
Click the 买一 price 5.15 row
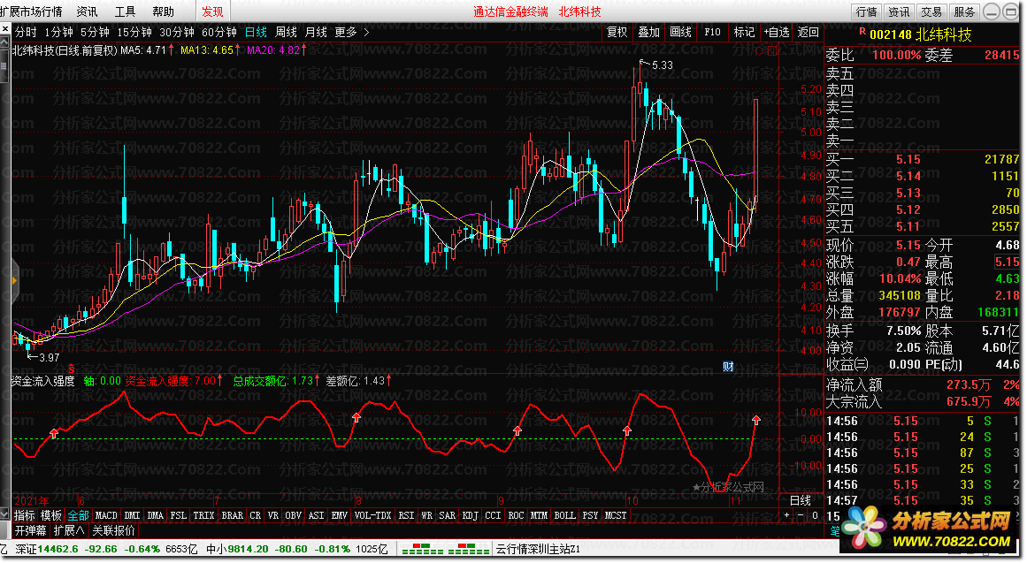click(923, 159)
